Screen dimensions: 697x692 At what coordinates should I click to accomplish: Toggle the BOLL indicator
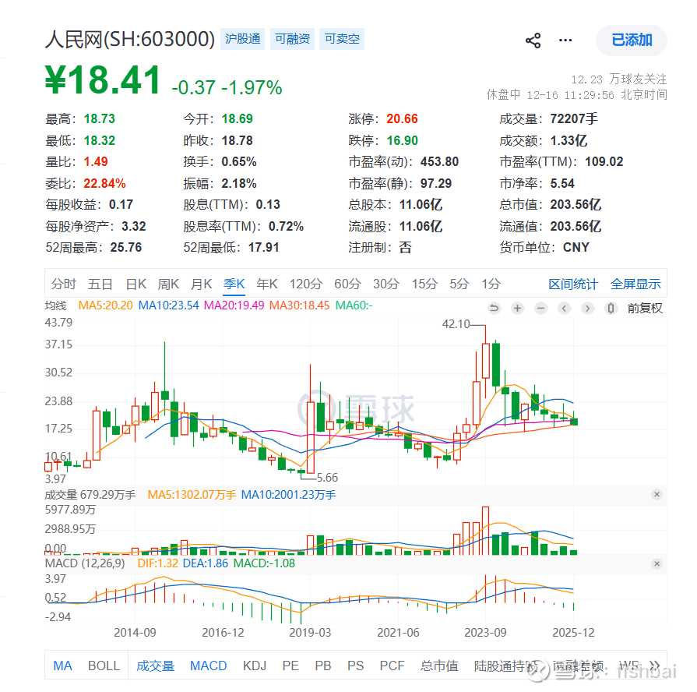click(x=104, y=666)
